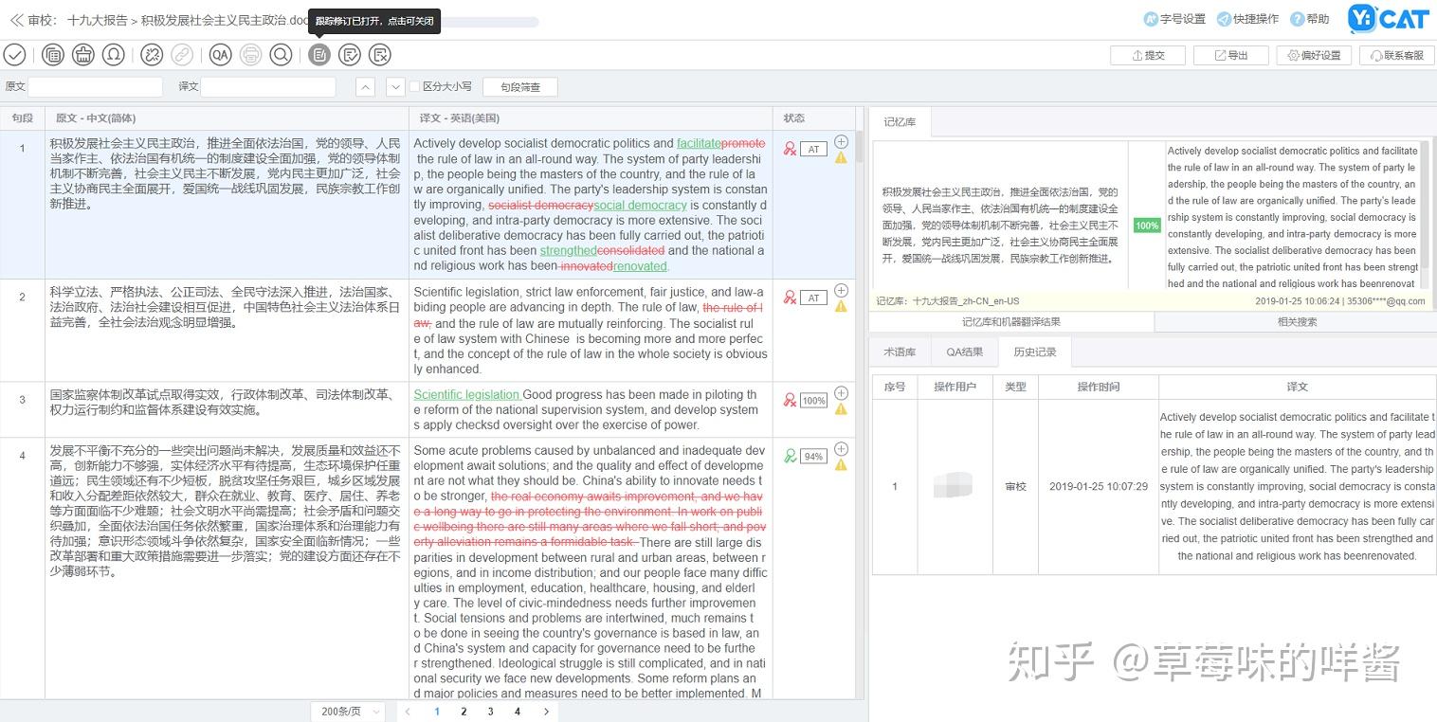
Task: Toggle the AT status tag on segment 1
Action: pos(812,149)
